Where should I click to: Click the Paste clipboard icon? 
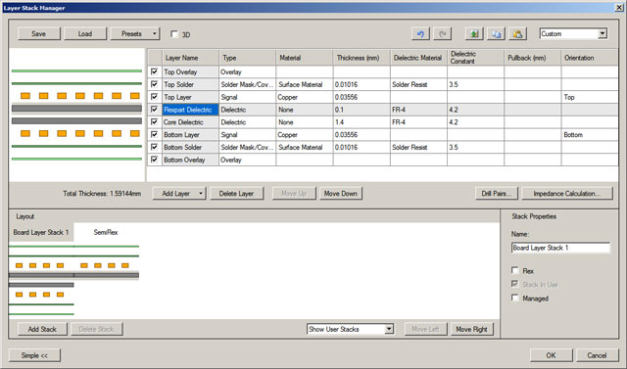point(518,34)
